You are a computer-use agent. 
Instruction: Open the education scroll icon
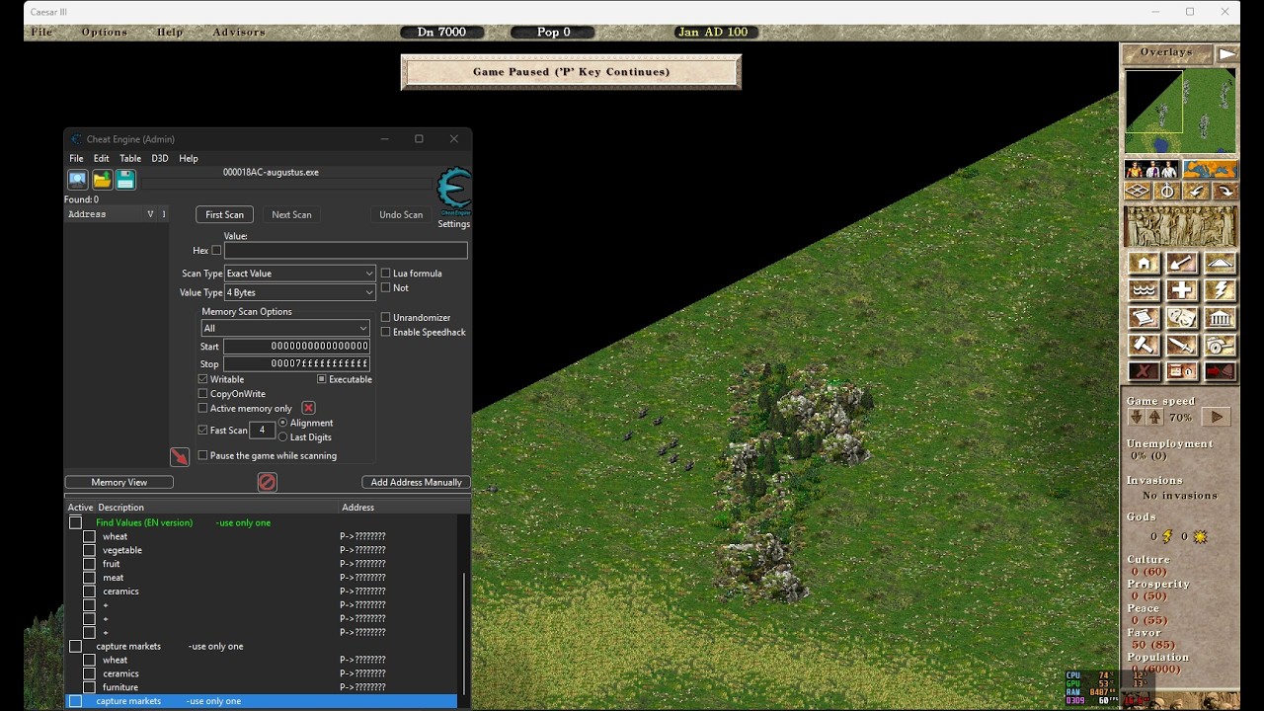tap(1144, 318)
